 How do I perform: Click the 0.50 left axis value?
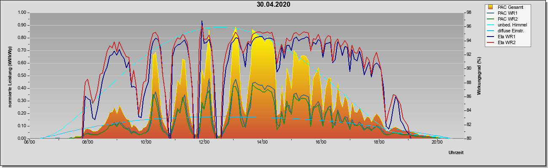pyautogui.click(x=21, y=76)
